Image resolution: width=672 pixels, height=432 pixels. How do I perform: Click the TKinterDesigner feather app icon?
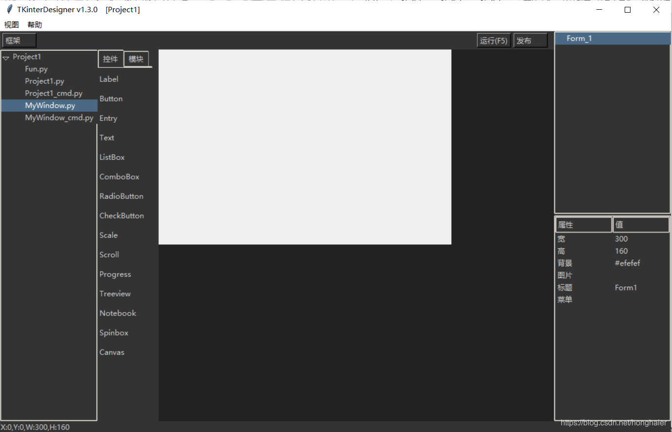9,9
